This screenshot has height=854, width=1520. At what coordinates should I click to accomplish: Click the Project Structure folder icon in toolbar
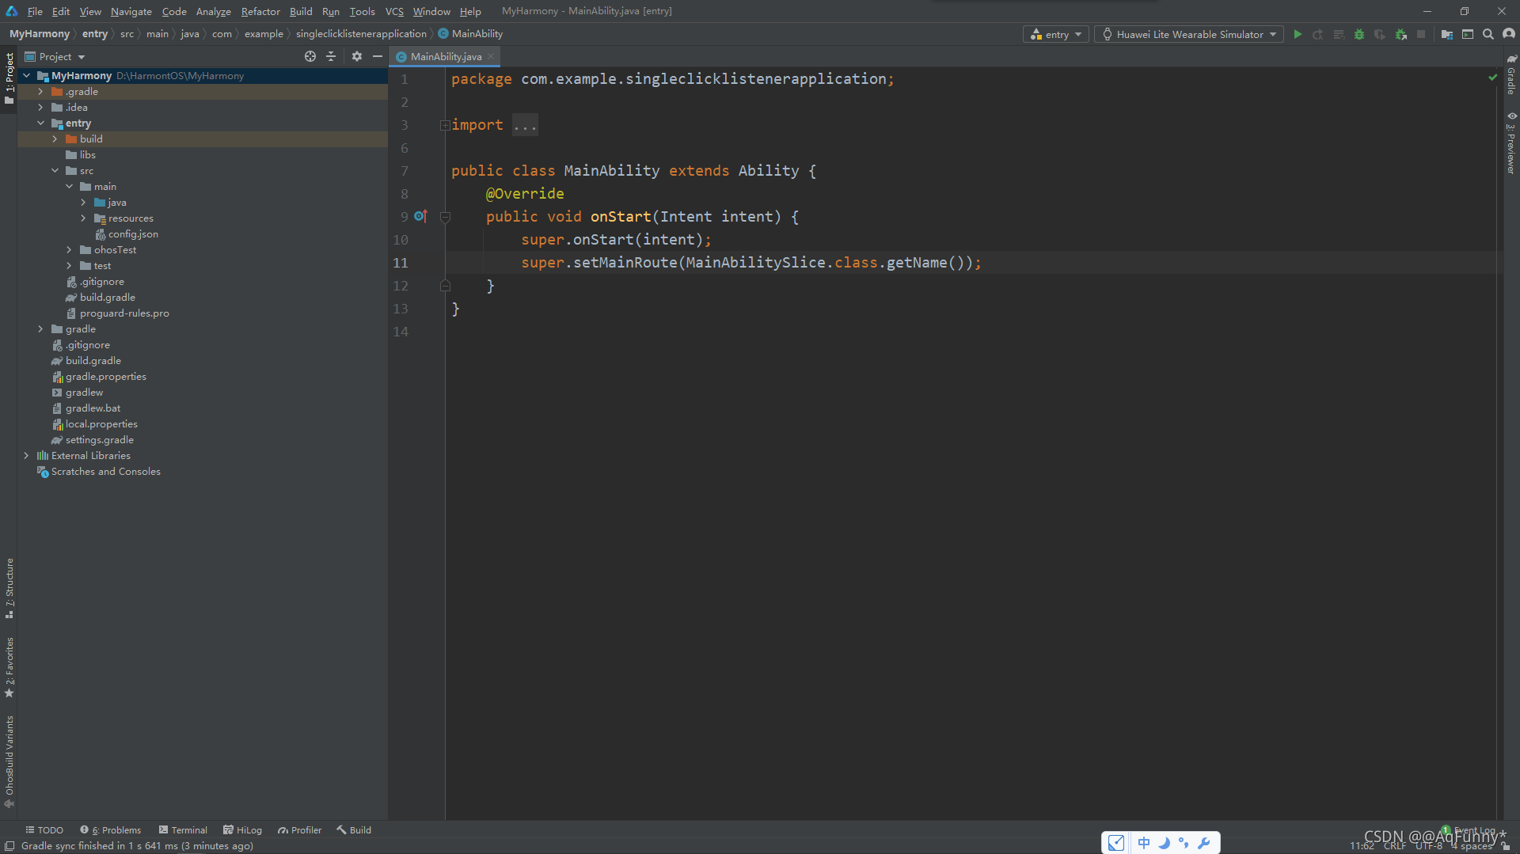click(1447, 34)
